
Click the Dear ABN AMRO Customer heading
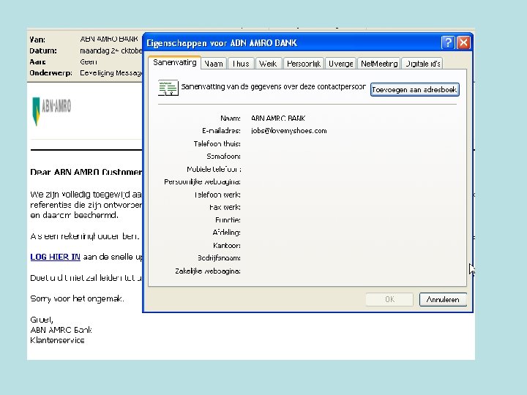(86, 172)
